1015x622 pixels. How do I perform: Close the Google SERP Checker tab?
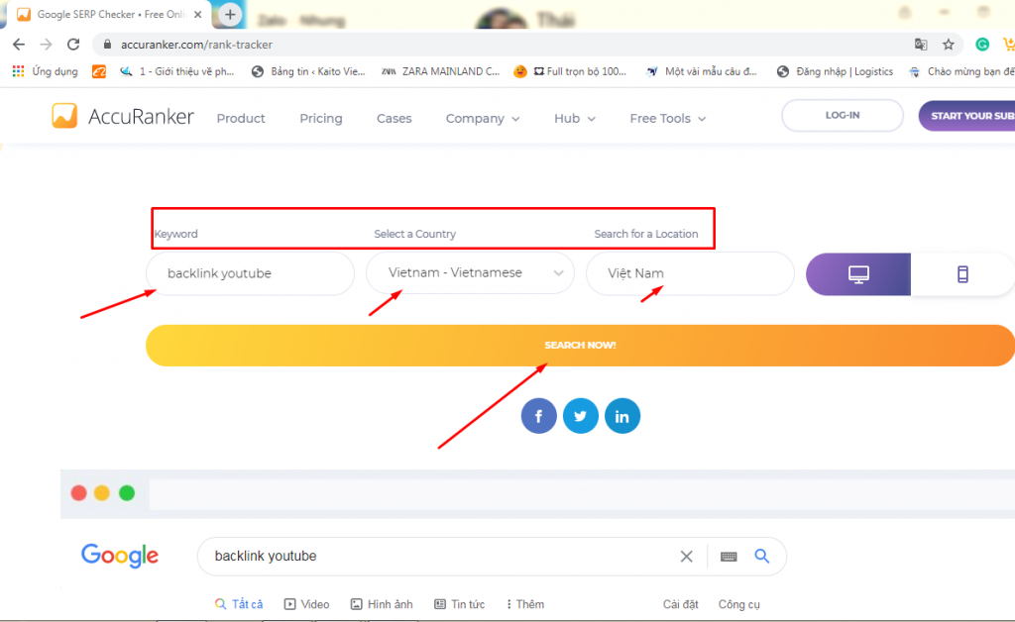pos(198,14)
